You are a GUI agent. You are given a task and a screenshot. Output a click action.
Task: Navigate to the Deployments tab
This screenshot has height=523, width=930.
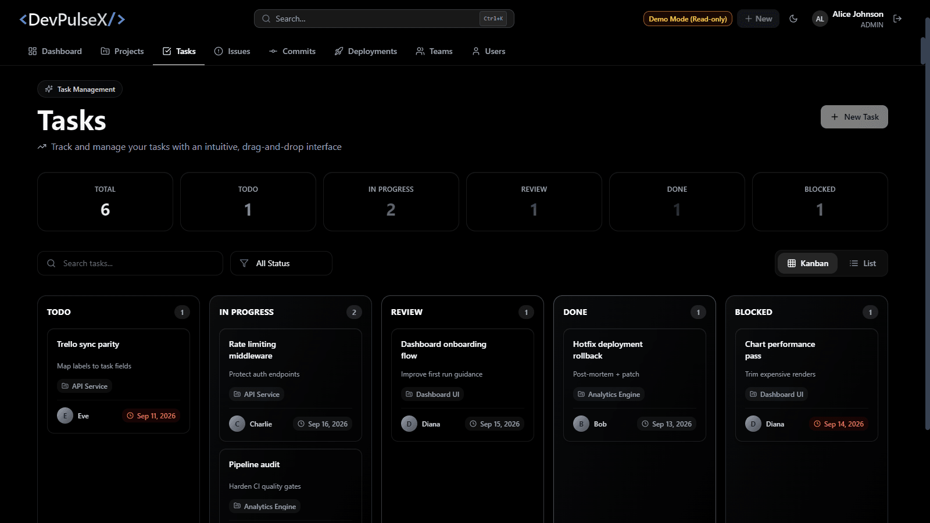tap(366, 51)
